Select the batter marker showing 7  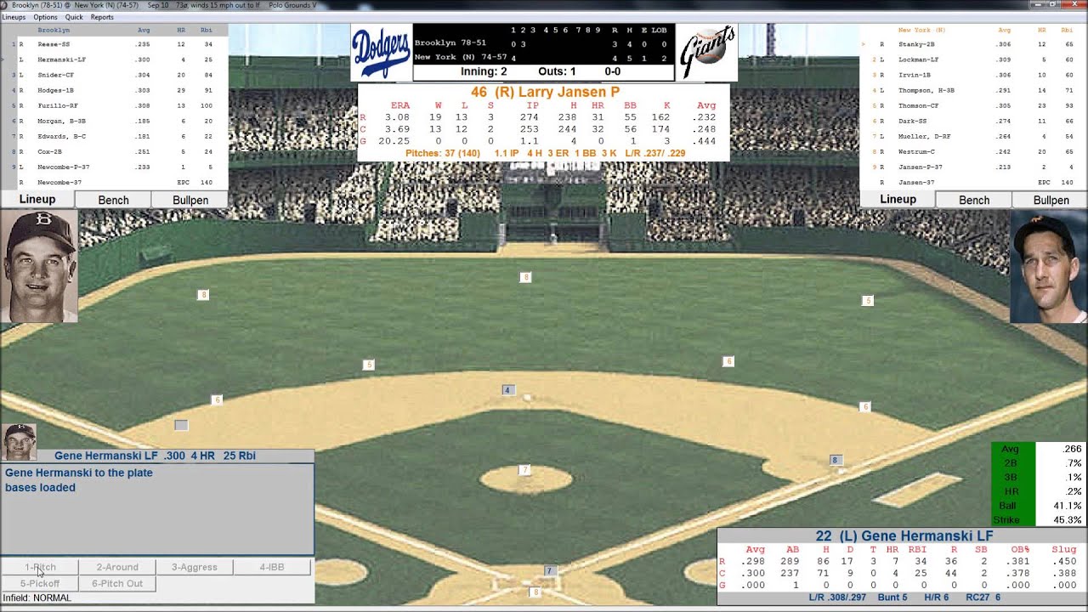[550, 571]
